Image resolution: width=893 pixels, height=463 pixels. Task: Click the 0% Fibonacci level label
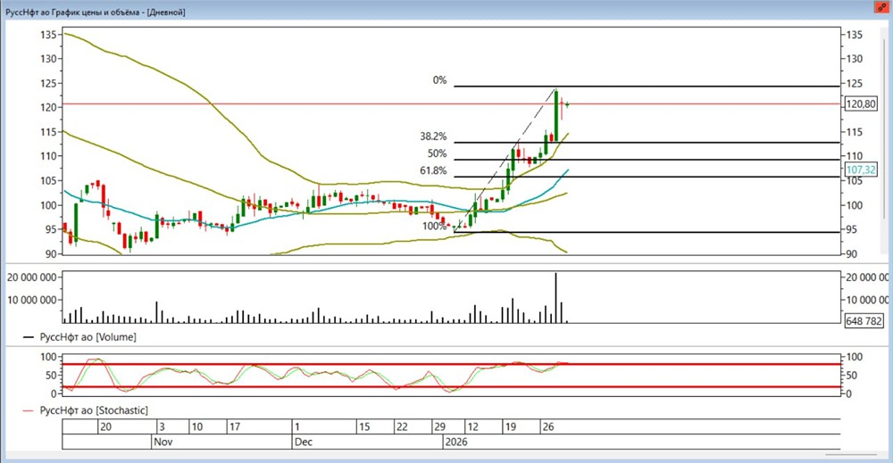click(439, 80)
